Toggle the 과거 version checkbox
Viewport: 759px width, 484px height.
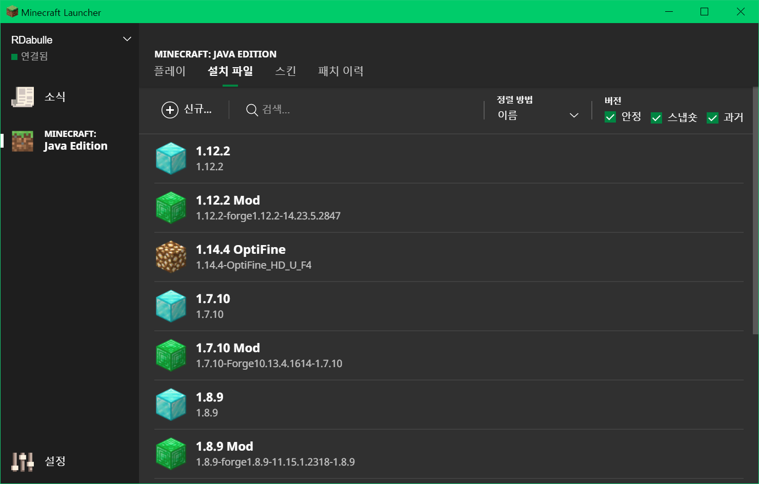(x=712, y=118)
